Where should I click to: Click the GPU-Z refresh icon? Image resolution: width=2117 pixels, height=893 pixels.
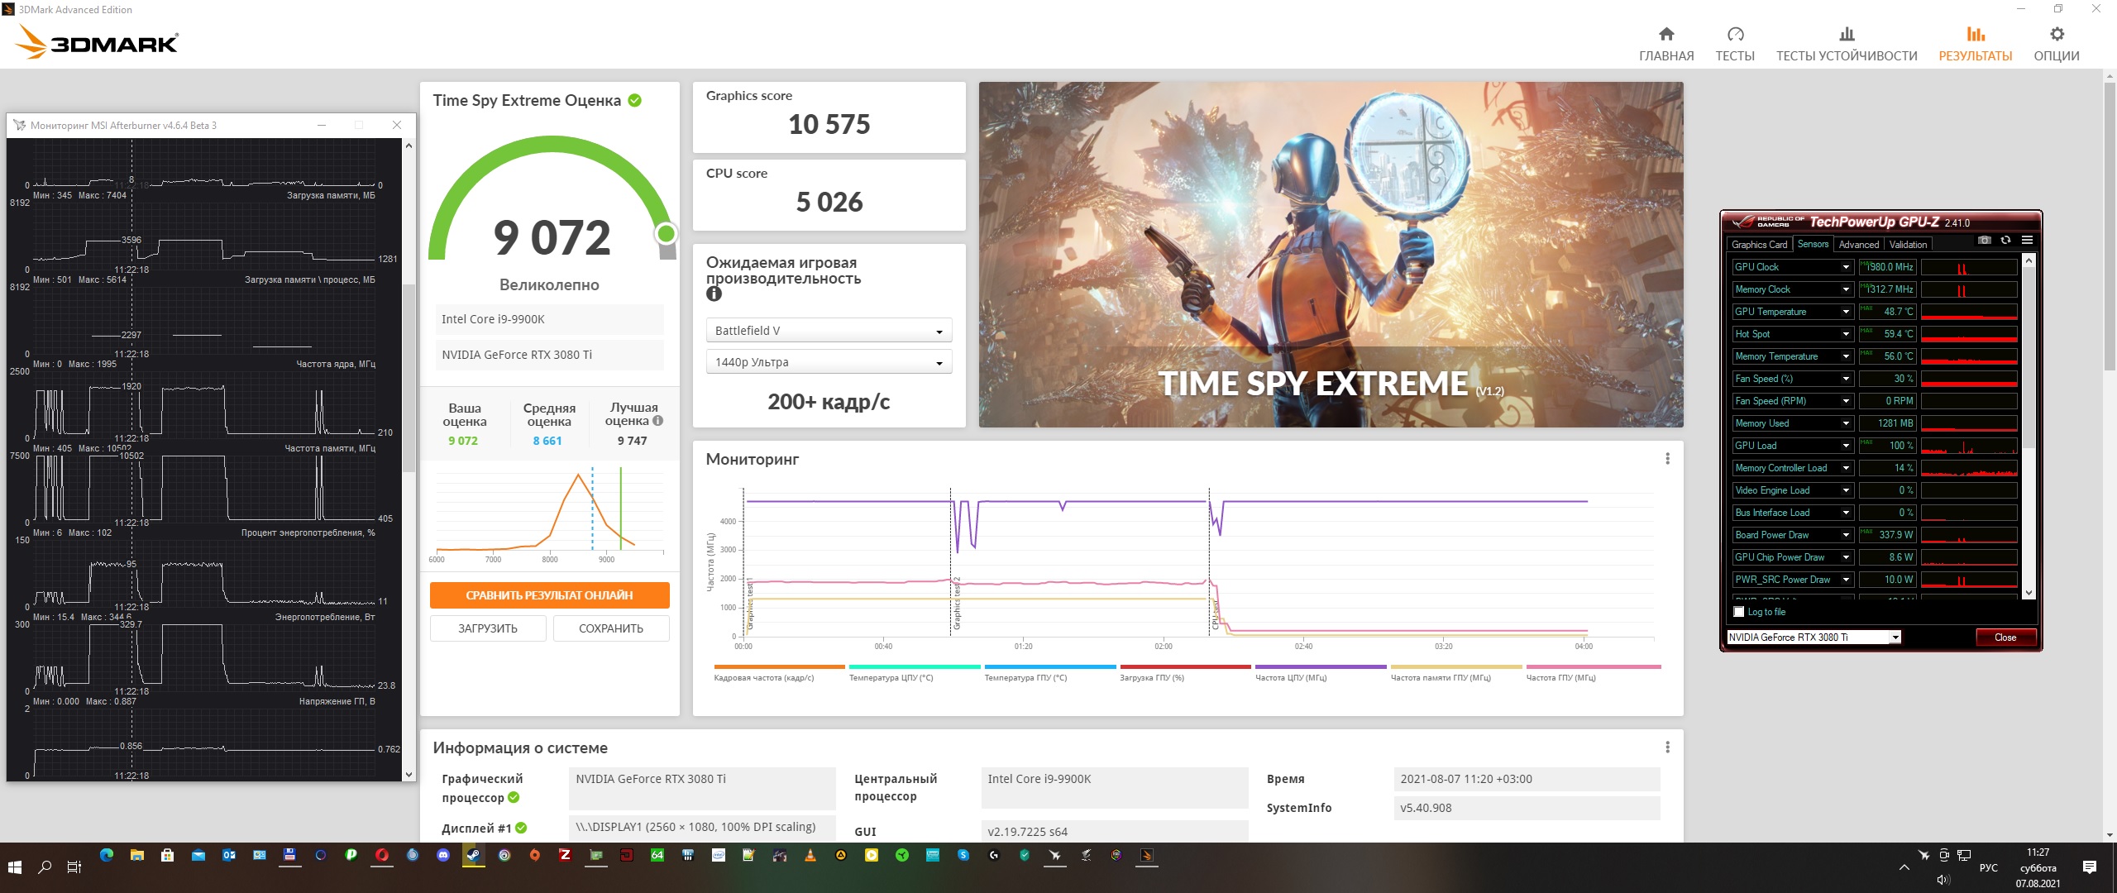(2005, 241)
